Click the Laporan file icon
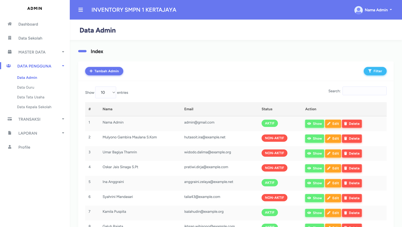Image resolution: width=402 pixels, height=227 pixels. tap(10, 133)
